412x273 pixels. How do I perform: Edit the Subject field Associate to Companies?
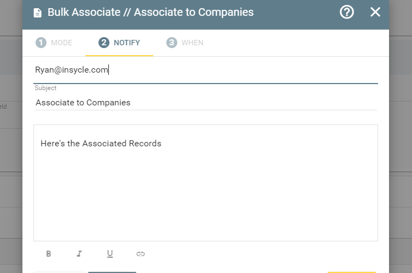(206, 103)
